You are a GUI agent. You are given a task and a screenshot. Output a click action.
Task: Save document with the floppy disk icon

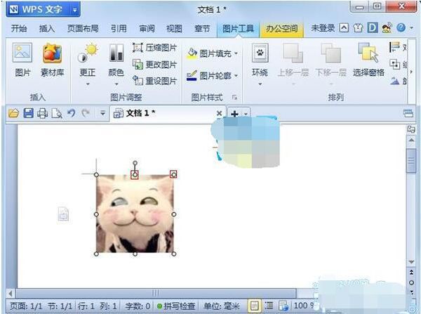click(29, 113)
